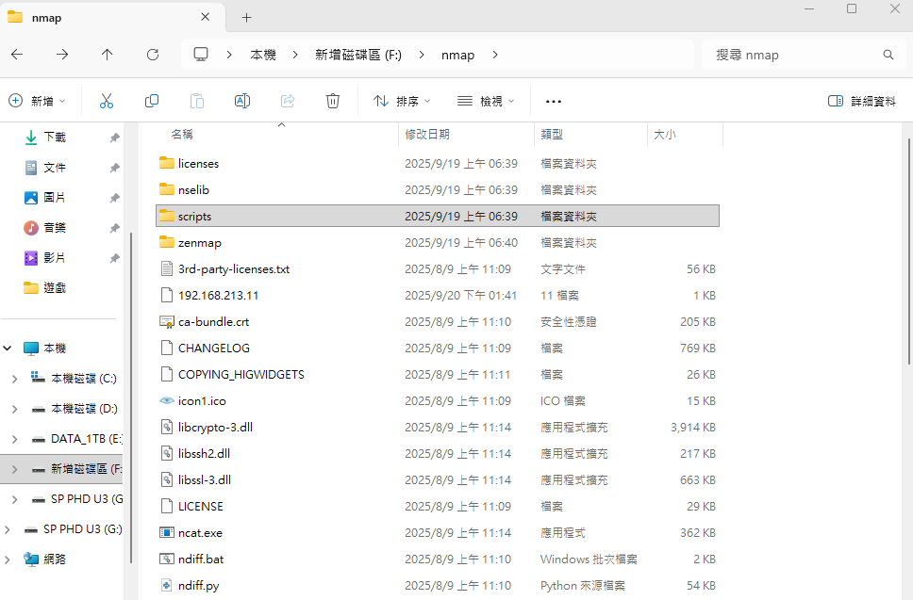Select the file 192.168.213.11

point(219,296)
